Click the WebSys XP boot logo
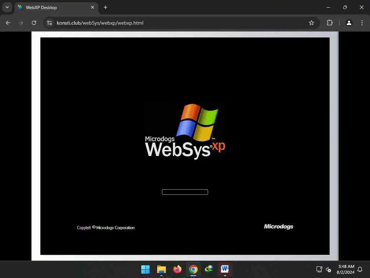Screen dimensions: 370x278 (185, 131)
